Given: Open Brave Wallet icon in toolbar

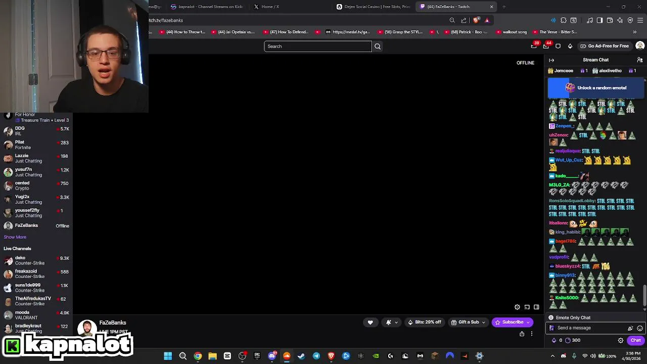Looking at the screenshot, I should pyautogui.click(x=610, y=20).
